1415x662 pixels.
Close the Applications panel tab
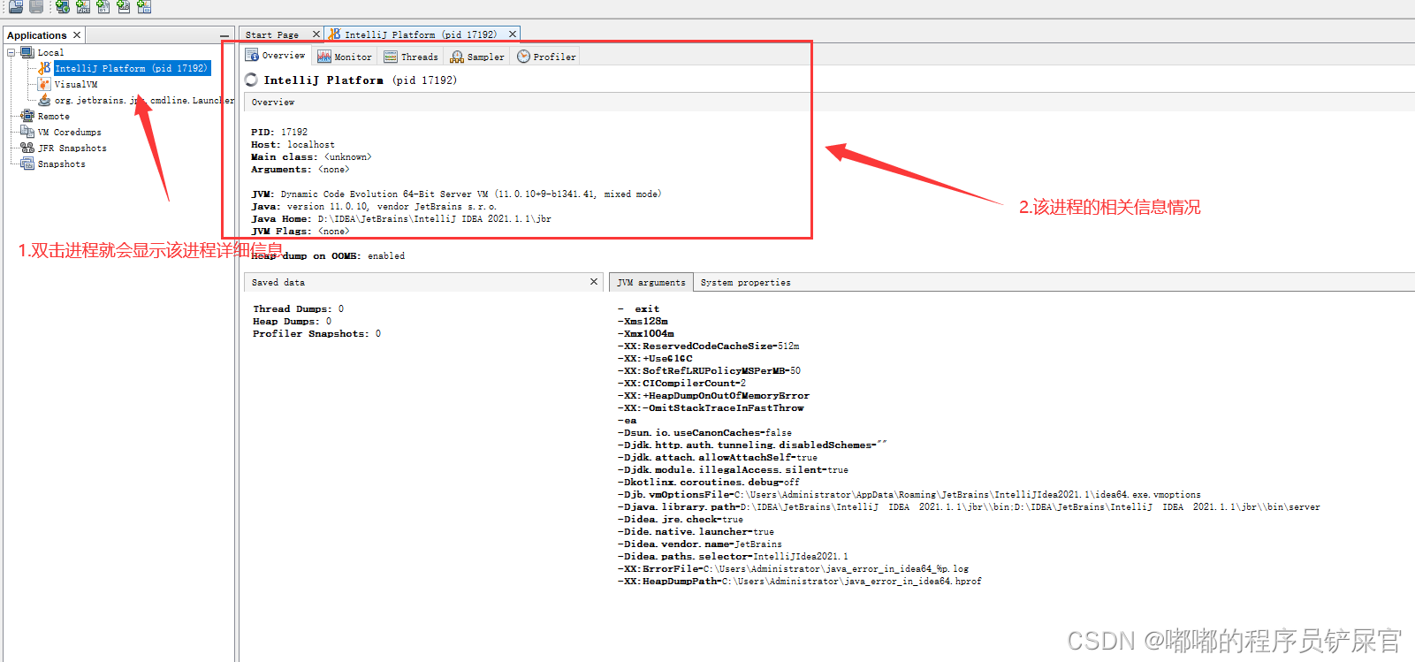(x=77, y=35)
